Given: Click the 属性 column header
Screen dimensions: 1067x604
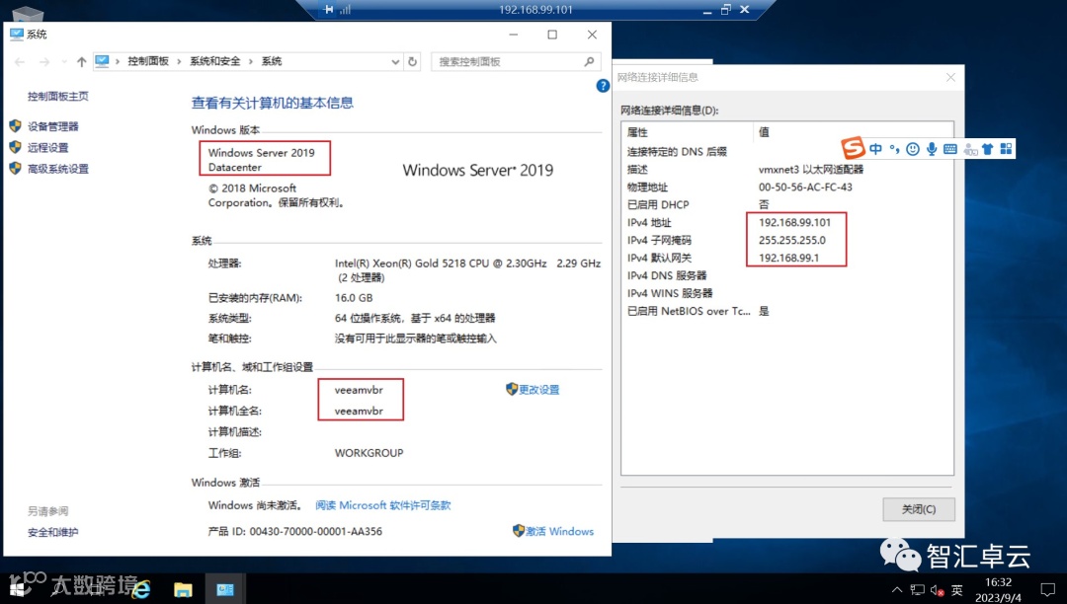Looking at the screenshot, I should click(x=688, y=132).
